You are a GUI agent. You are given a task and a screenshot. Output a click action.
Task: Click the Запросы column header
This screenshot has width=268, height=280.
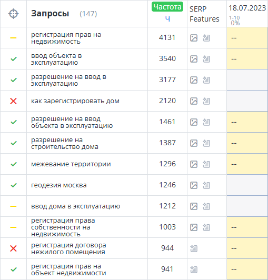point(50,14)
